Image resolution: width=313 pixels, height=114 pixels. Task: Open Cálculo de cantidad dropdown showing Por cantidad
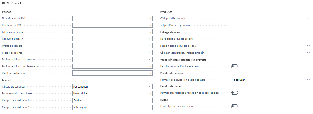[x=112, y=86]
